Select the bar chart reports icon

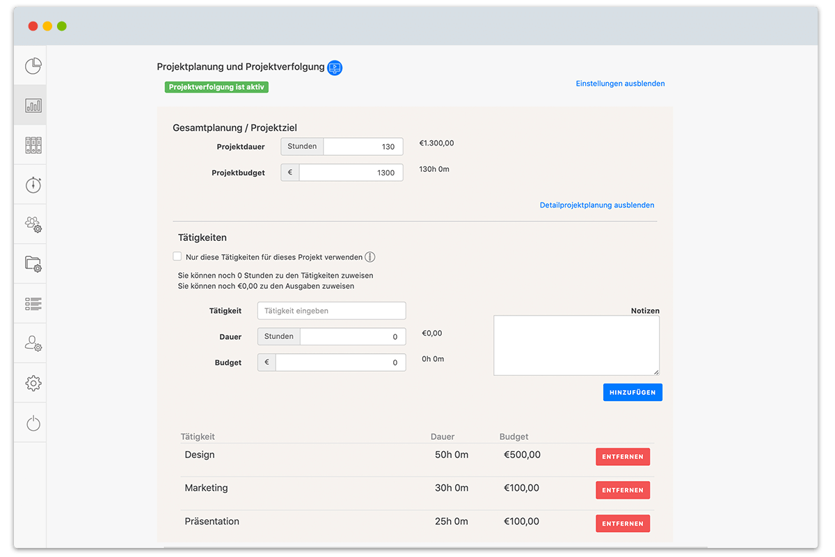33,105
